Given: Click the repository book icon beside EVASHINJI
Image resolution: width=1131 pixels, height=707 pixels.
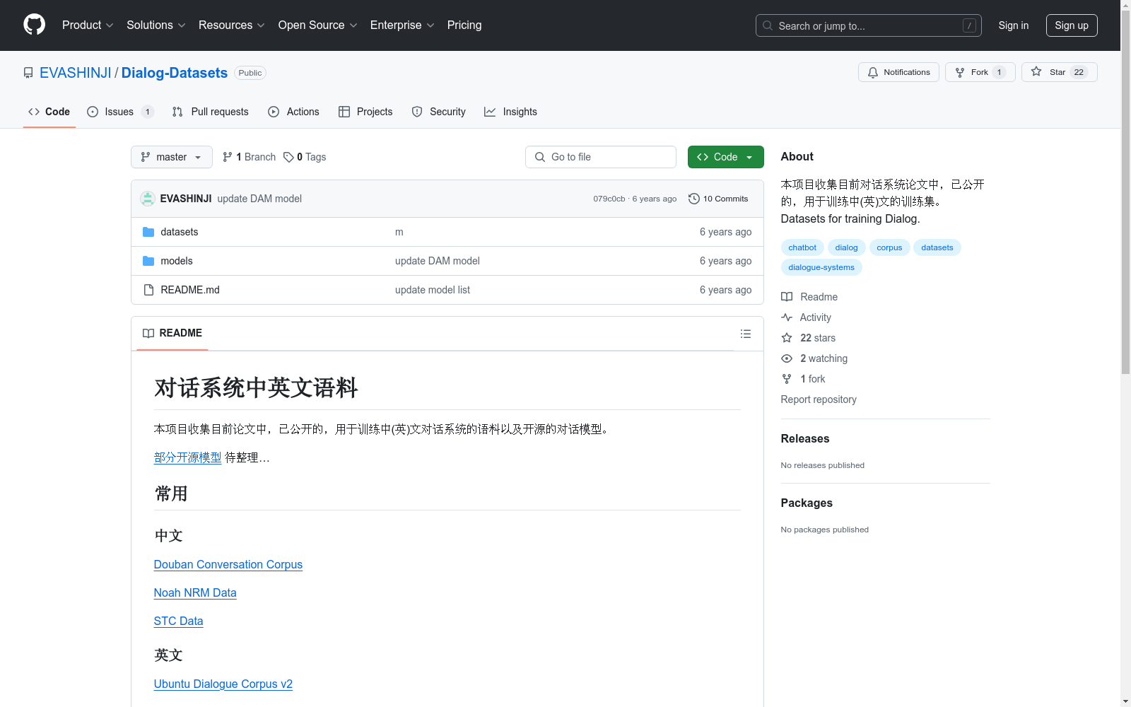Looking at the screenshot, I should pyautogui.click(x=28, y=73).
